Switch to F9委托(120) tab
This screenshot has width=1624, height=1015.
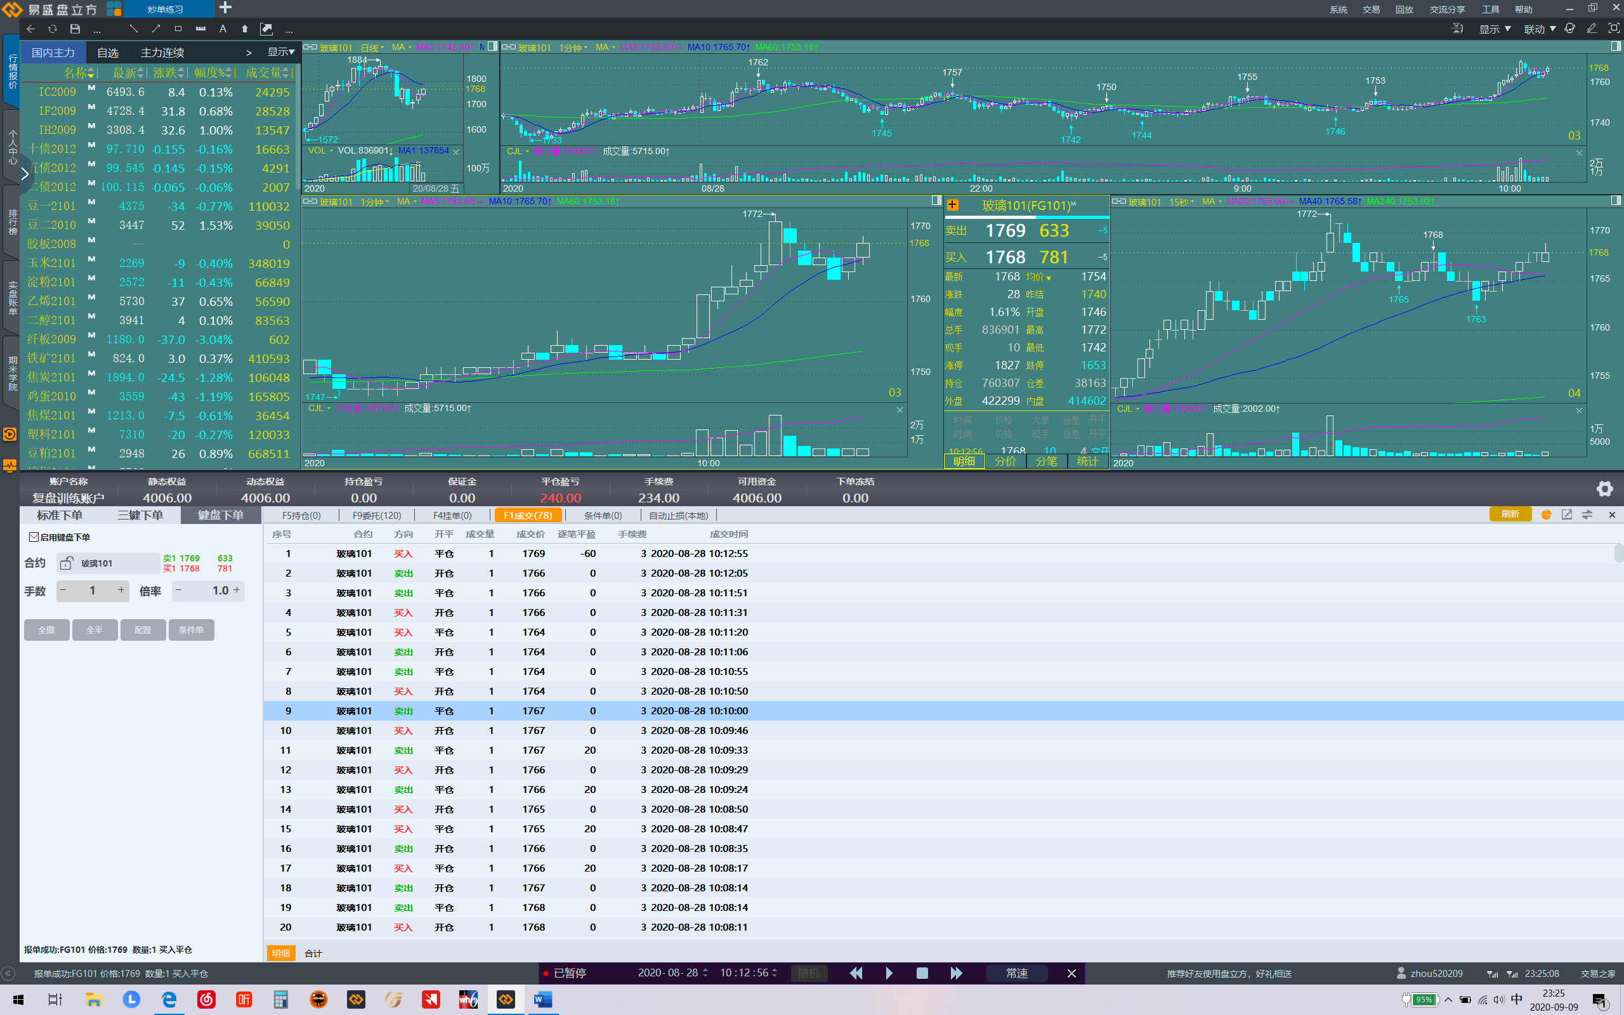click(x=376, y=516)
